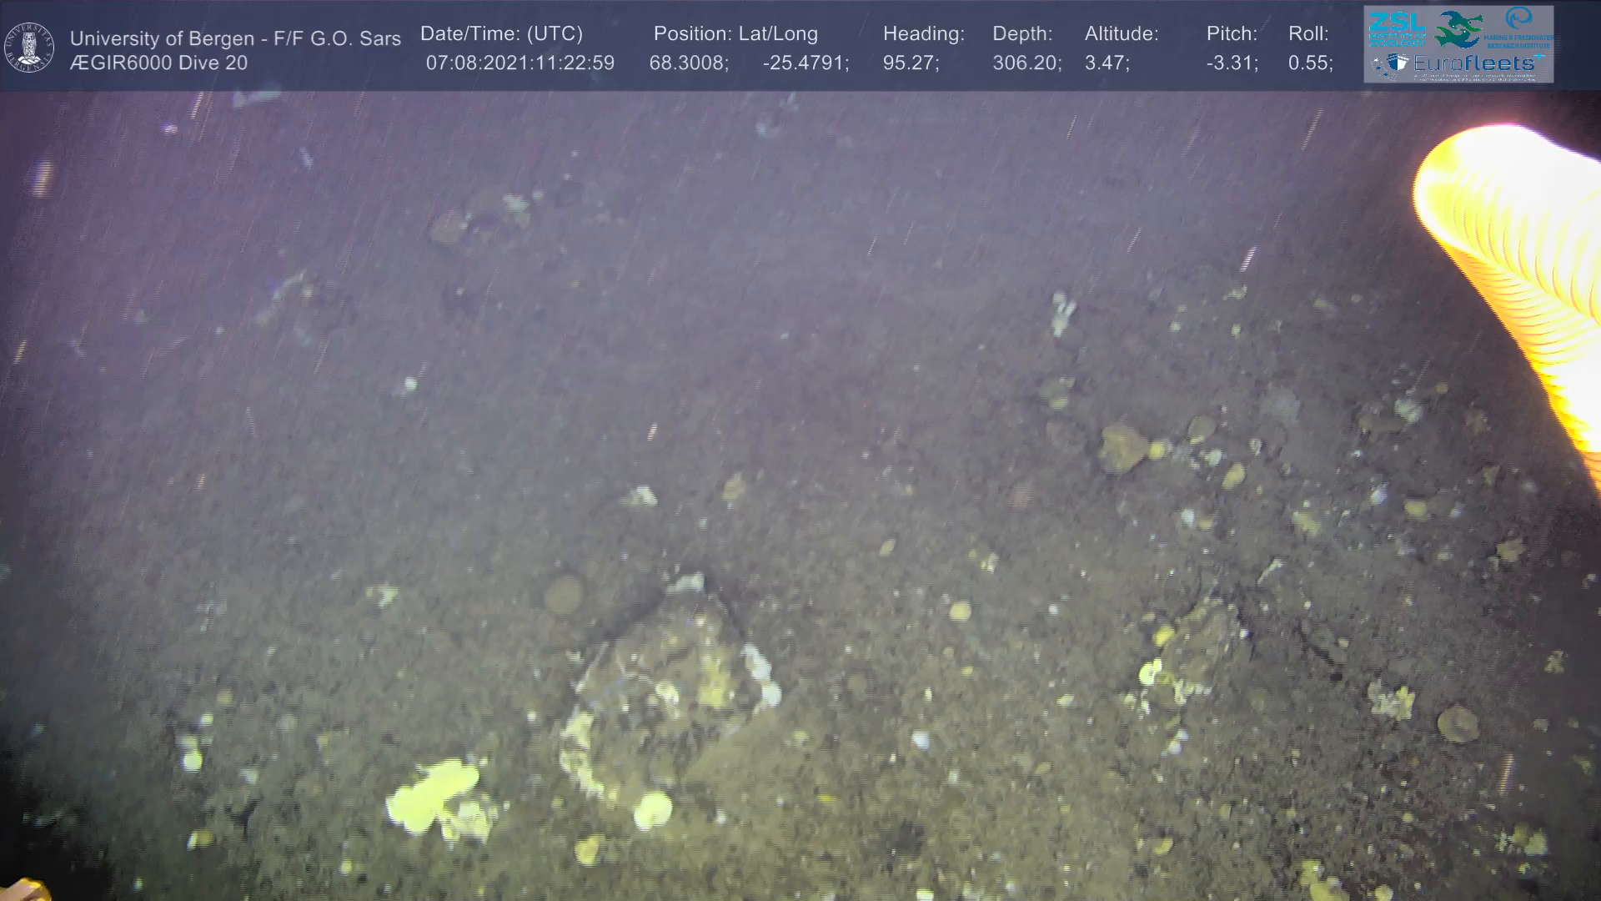Click the Date/Time (UTC) label

point(501,34)
